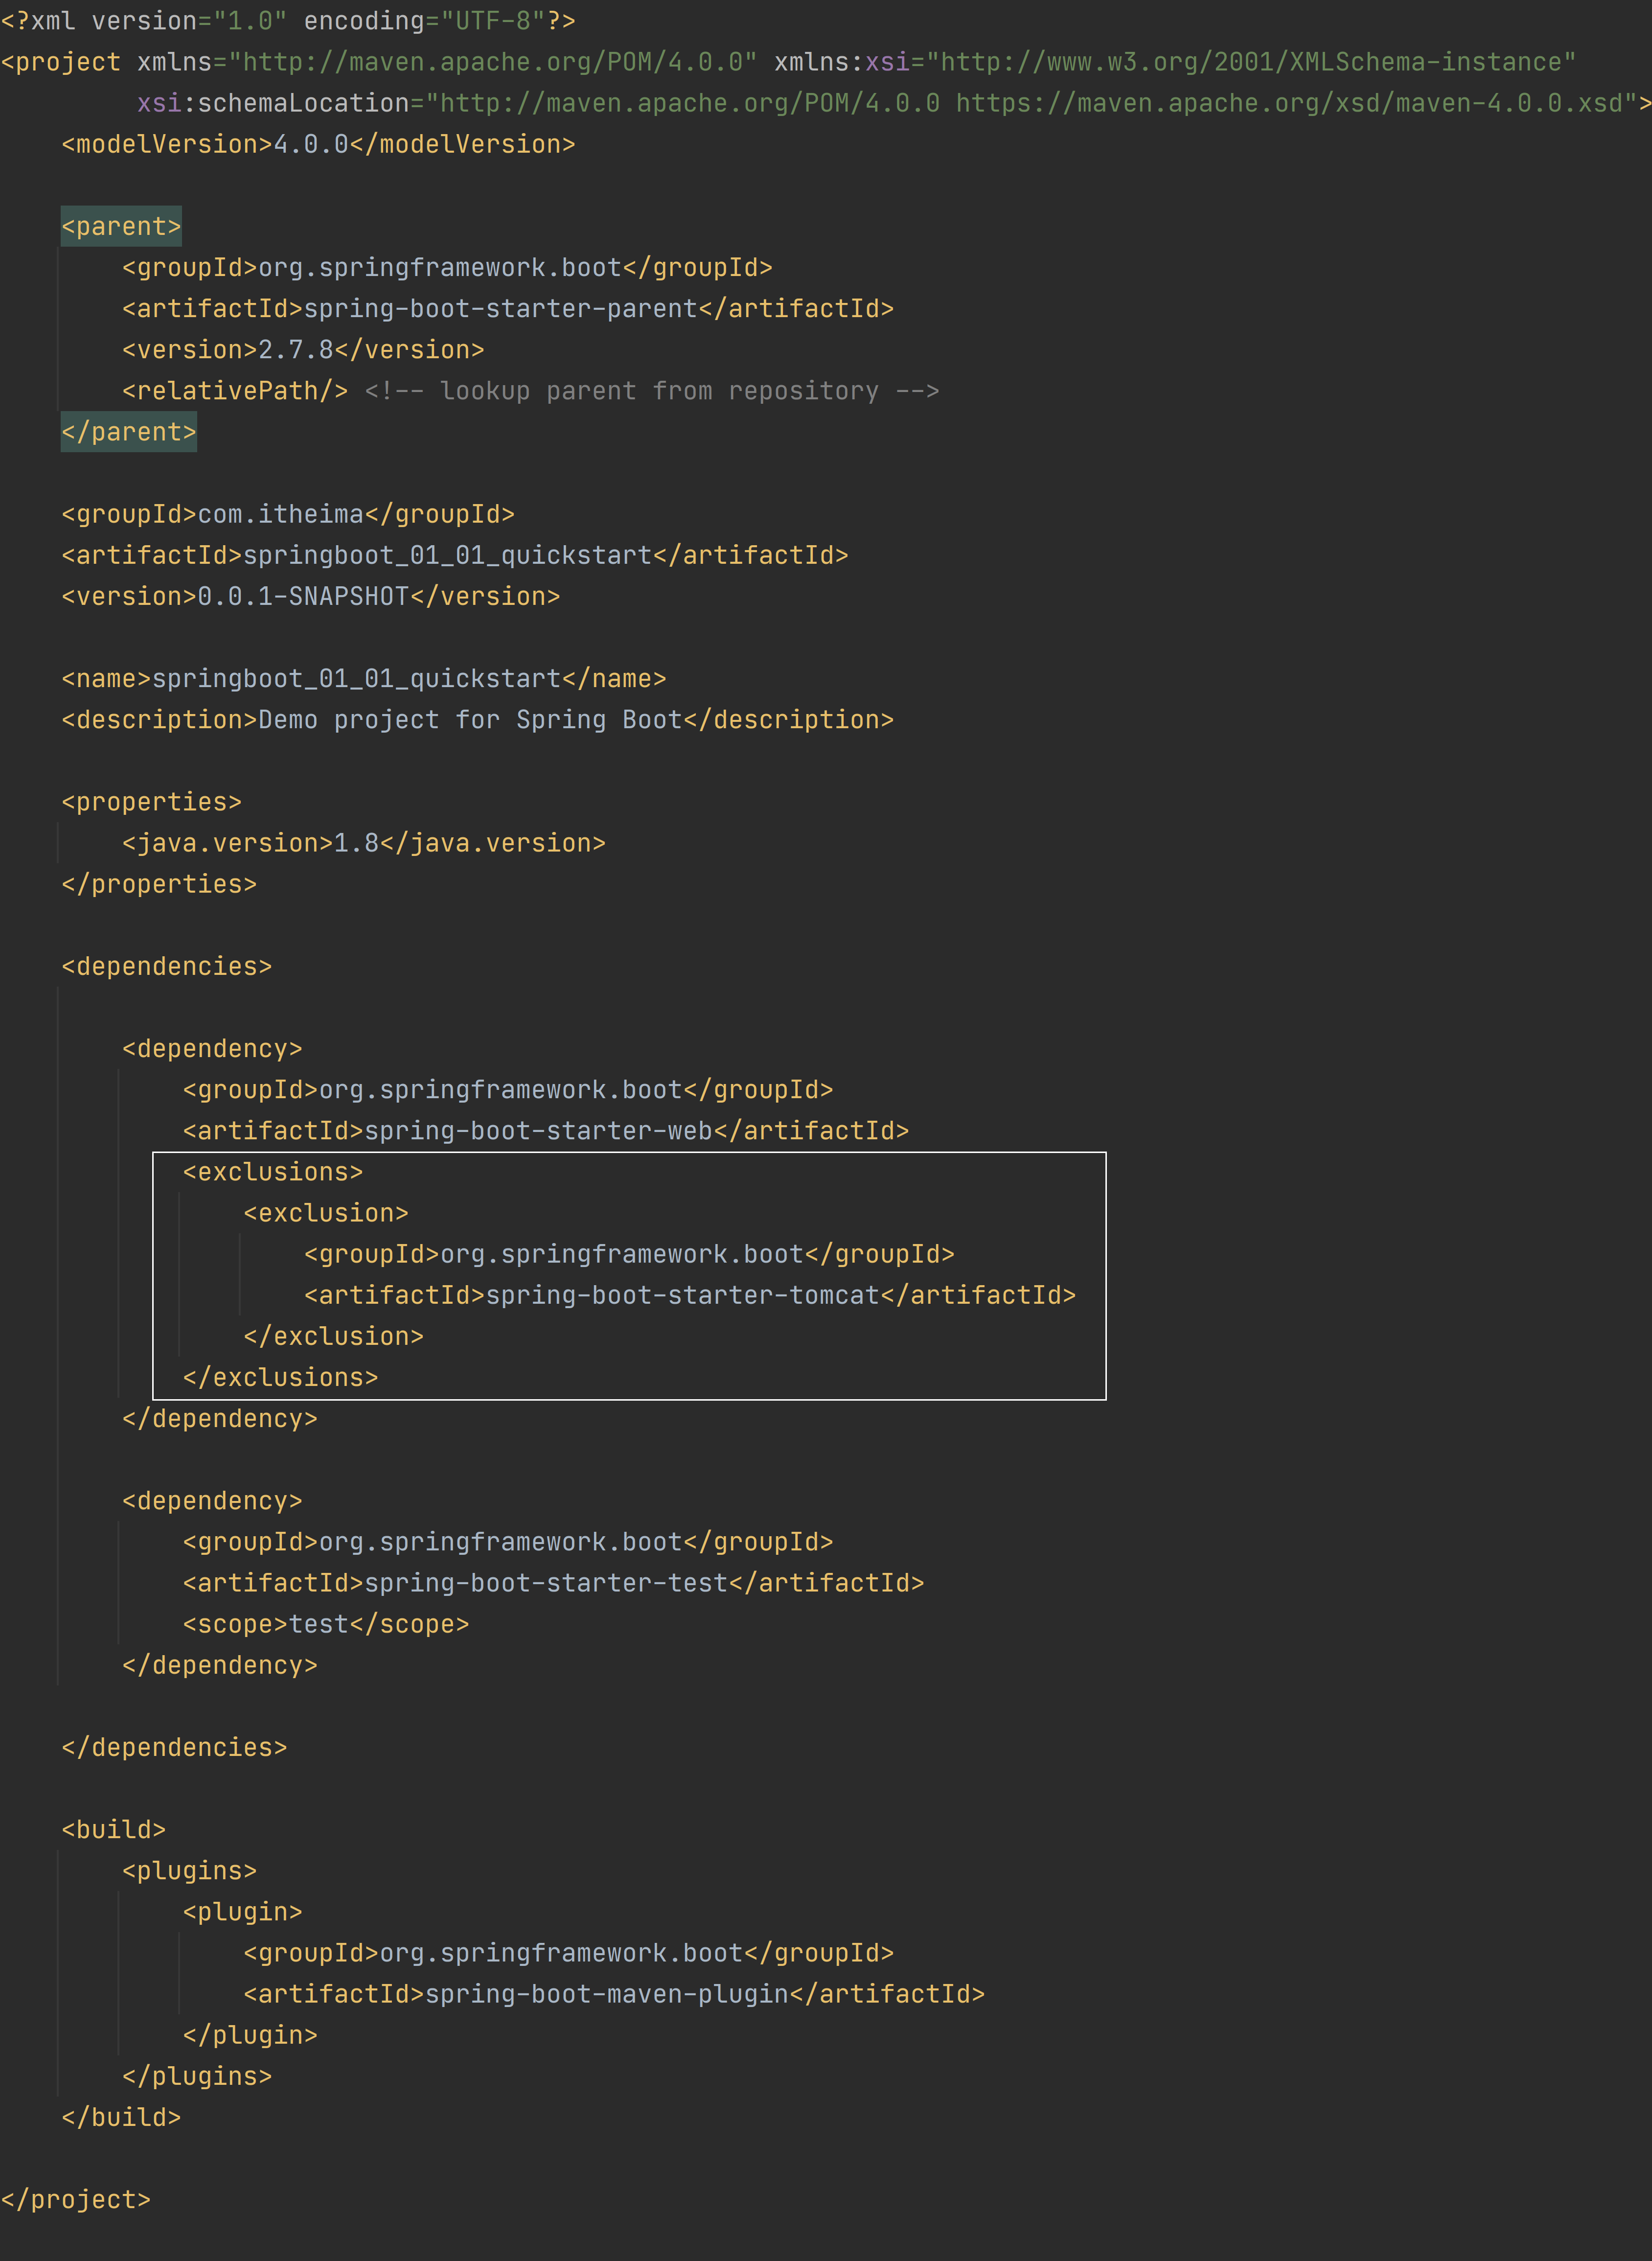Image resolution: width=1652 pixels, height=2261 pixels.
Task: Click the 2.7.8 version value
Action: 296,350
